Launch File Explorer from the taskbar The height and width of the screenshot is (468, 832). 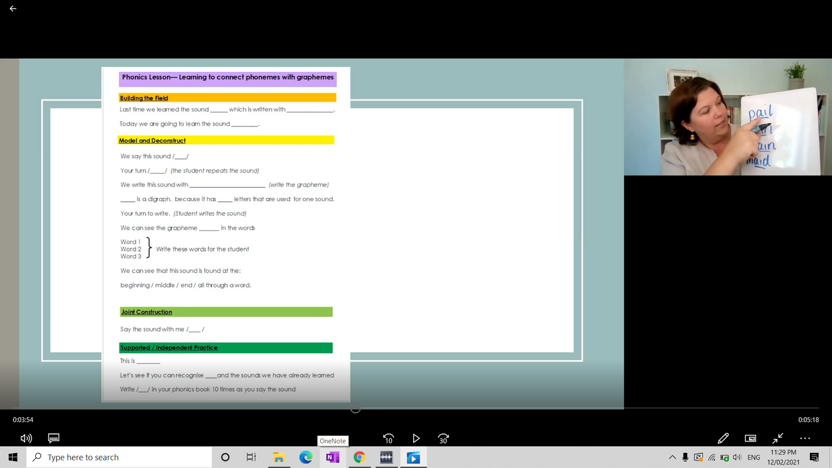(x=279, y=457)
